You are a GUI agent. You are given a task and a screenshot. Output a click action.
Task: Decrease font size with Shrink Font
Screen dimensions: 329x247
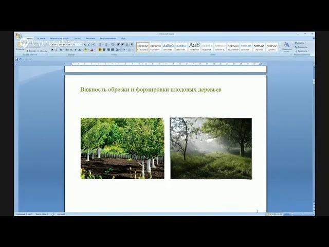pyautogui.click(x=89, y=45)
